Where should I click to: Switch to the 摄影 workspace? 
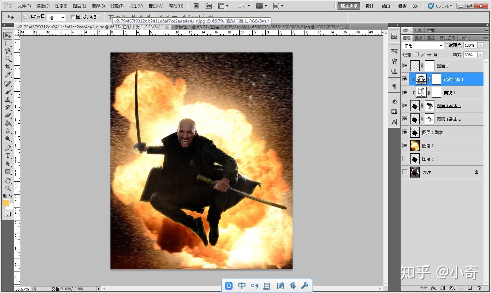(402, 6)
